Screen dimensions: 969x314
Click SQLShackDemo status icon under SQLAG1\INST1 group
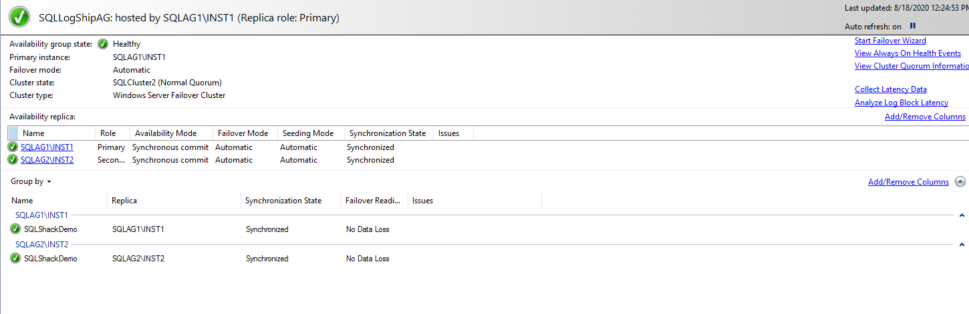coord(15,229)
